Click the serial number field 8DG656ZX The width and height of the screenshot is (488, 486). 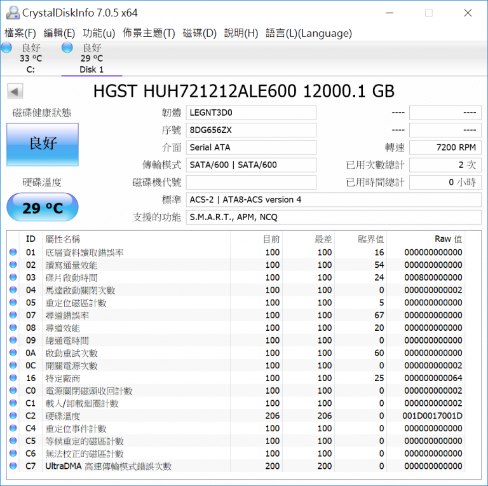[x=251, y=130]
